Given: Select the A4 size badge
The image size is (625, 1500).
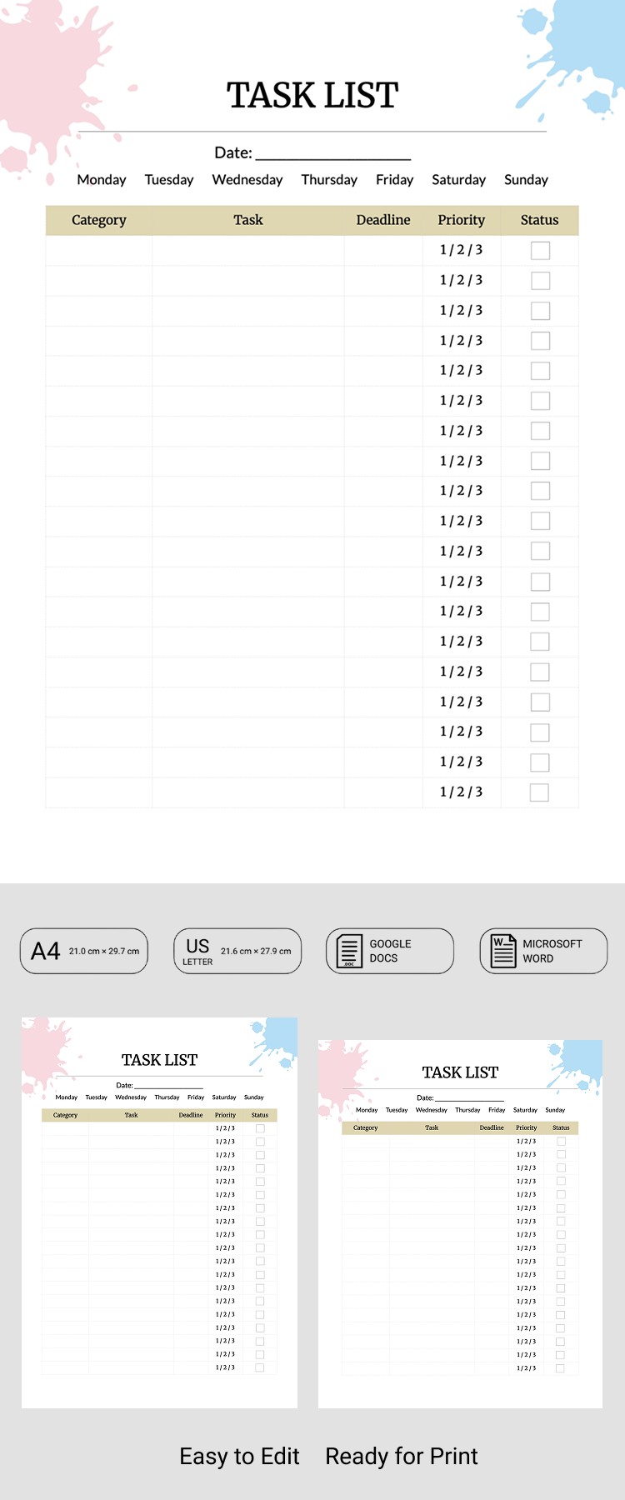Looking at the screenshot, I should pyautogui.click(x=84, y=951).
